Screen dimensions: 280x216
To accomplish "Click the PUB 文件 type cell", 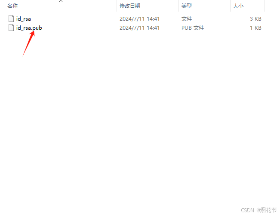I will (x=193, y=28).
